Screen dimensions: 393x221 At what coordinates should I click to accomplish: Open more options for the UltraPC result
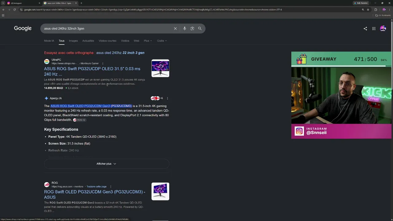tap(103, 64)
